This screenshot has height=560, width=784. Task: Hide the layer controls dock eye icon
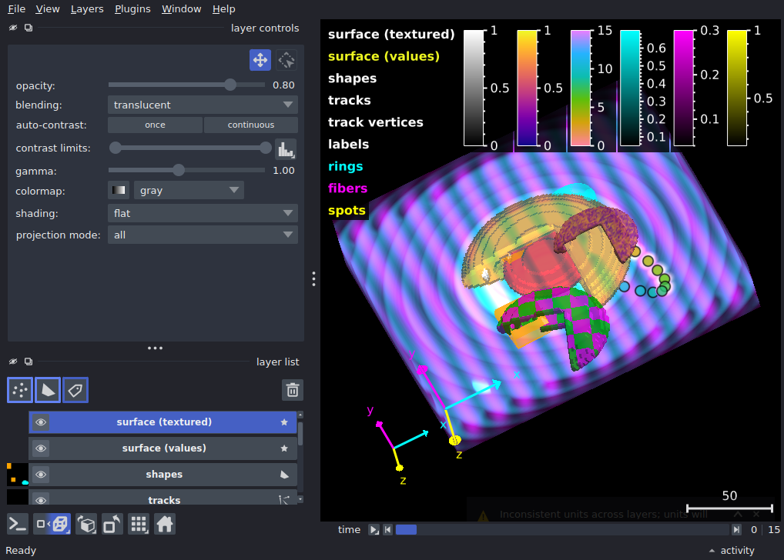pos(13,28)
